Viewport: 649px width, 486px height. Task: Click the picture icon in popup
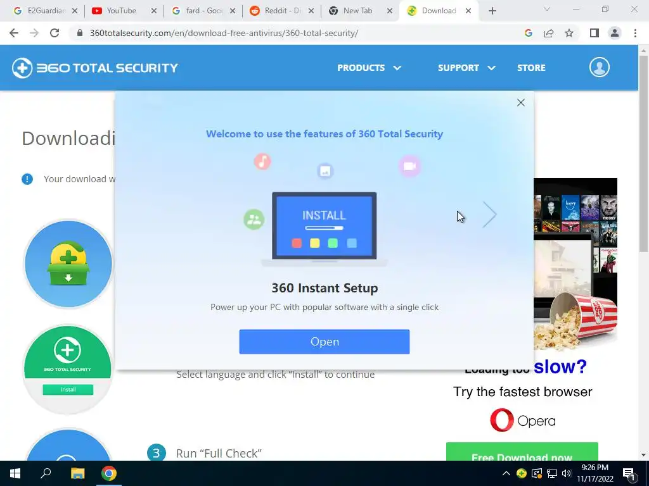tap(325, 171)
